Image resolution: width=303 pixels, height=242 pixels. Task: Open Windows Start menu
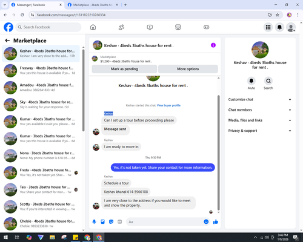coord(5,237)
